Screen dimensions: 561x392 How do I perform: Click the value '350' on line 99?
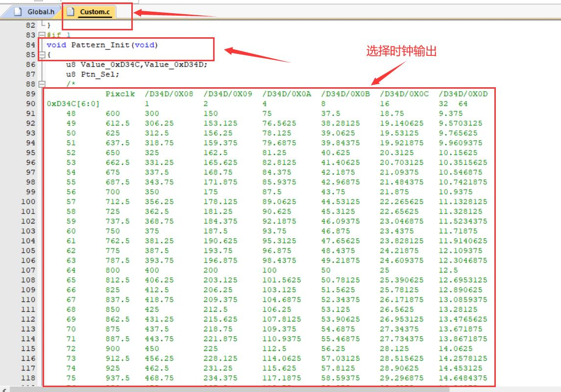(x=152, y=192)
